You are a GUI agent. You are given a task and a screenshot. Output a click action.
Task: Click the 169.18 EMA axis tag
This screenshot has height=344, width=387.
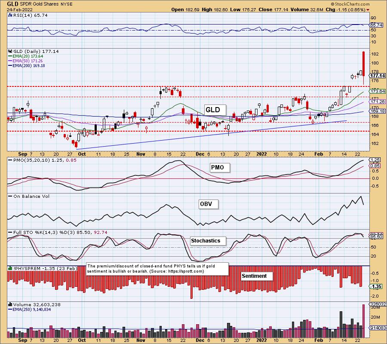tap(378, 111)
